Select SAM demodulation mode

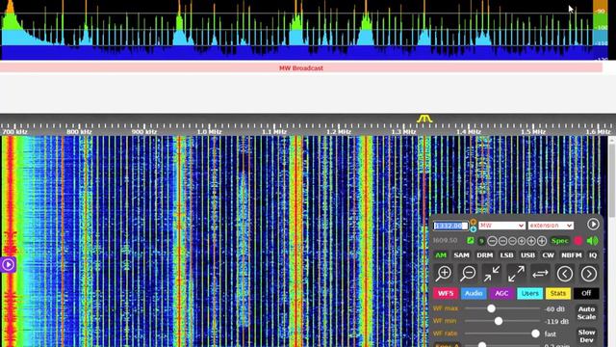click(x=461, y=255)
